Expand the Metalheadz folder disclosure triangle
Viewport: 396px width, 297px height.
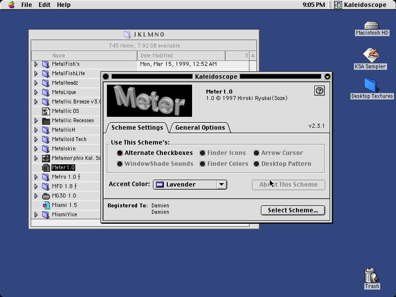[x=36, y=83]
